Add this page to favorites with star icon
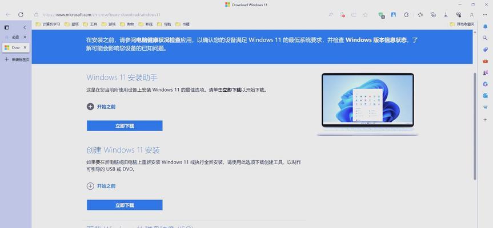The width and height of the screenshot is (493, 228). pyautogui.click(x=366, y=15)
